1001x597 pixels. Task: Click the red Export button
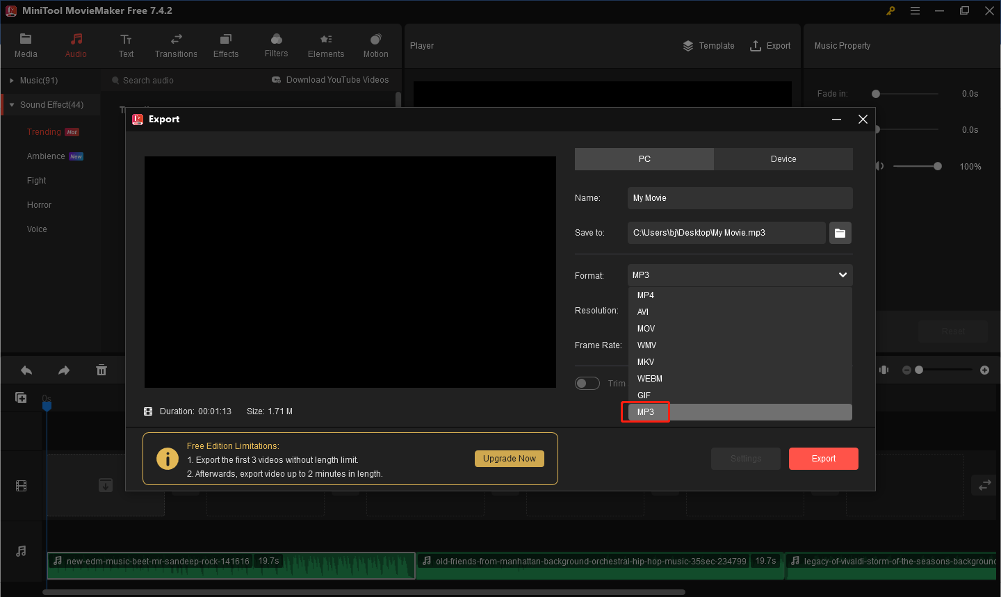824,459
